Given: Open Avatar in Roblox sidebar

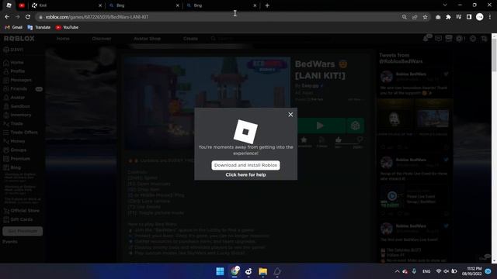Looking at the screenshot, I should click(14, 98).
